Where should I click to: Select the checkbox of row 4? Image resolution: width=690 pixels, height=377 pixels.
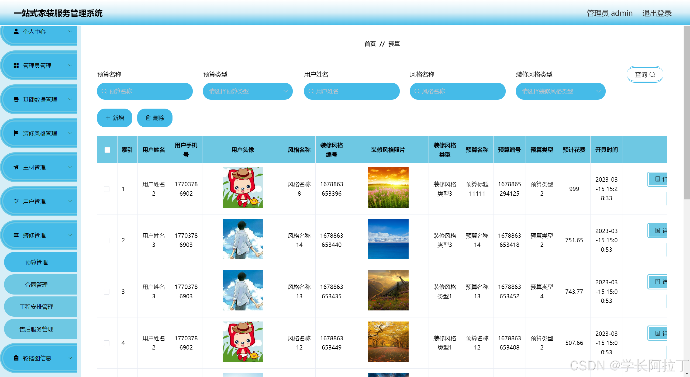[107, 343]
